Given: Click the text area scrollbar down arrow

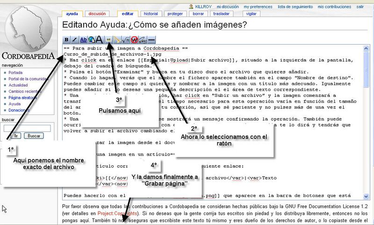Looking at the screenshot, I should (366, 197).
